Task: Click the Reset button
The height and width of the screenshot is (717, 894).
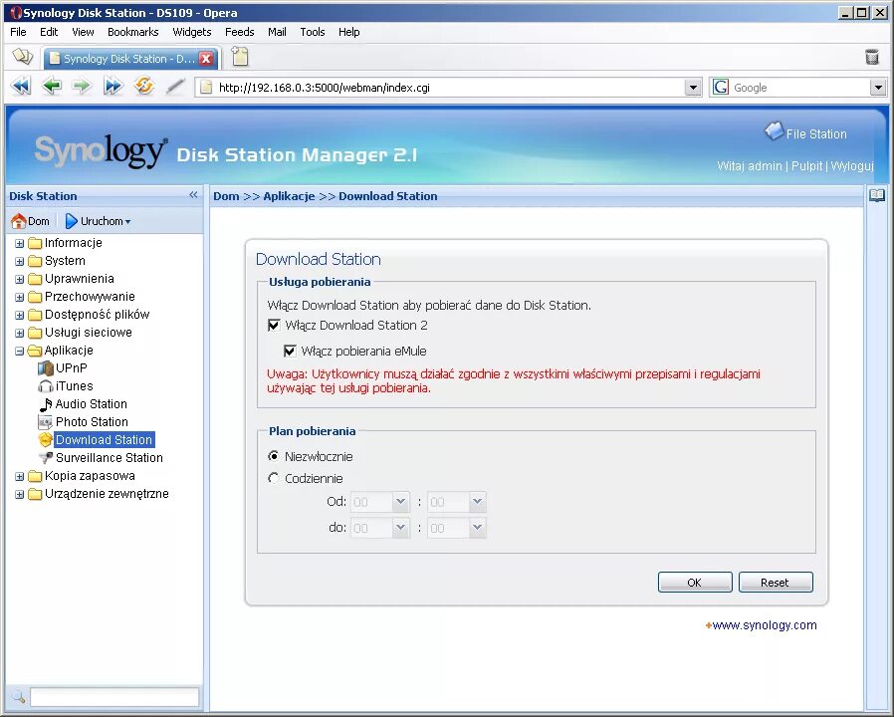Action: [x=776, y=583]
